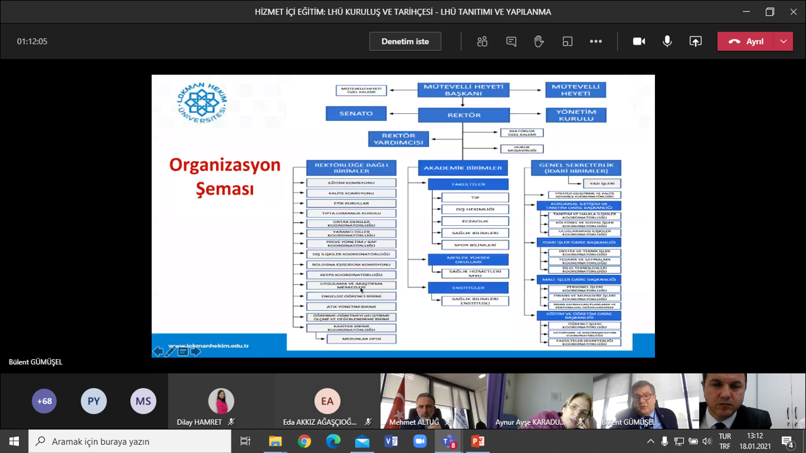Click the meeting timer 01:12:05
Screen dimensions: 806x453
pos(32,42)
